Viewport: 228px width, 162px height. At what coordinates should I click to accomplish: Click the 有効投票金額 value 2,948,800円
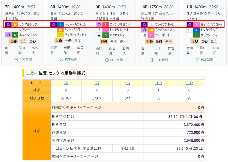pos(194,140)
